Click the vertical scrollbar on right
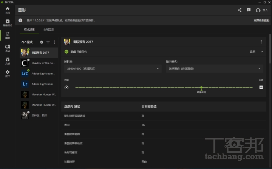 pyautogui.click(x=270, y=49)
